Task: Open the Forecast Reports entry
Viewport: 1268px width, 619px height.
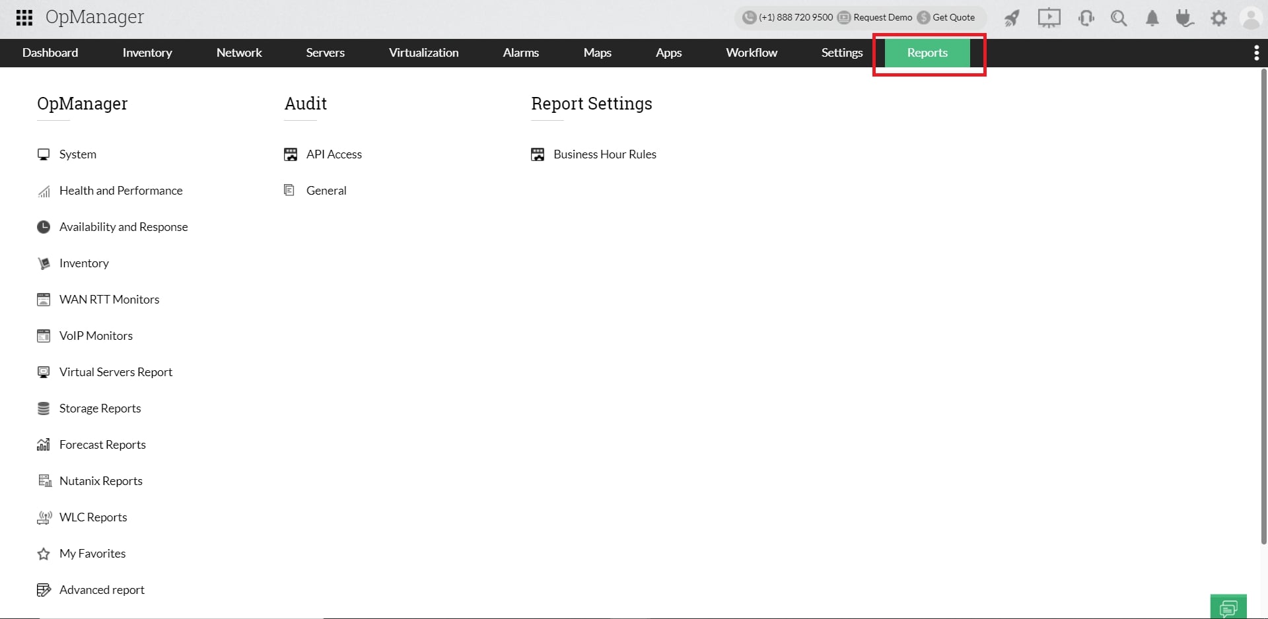Action: [x=102, y=444]
